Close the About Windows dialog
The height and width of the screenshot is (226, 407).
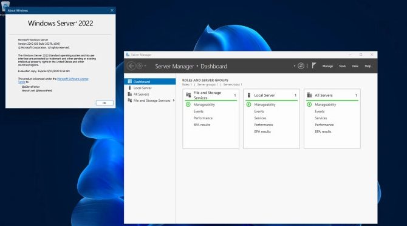tap(112, 10)
